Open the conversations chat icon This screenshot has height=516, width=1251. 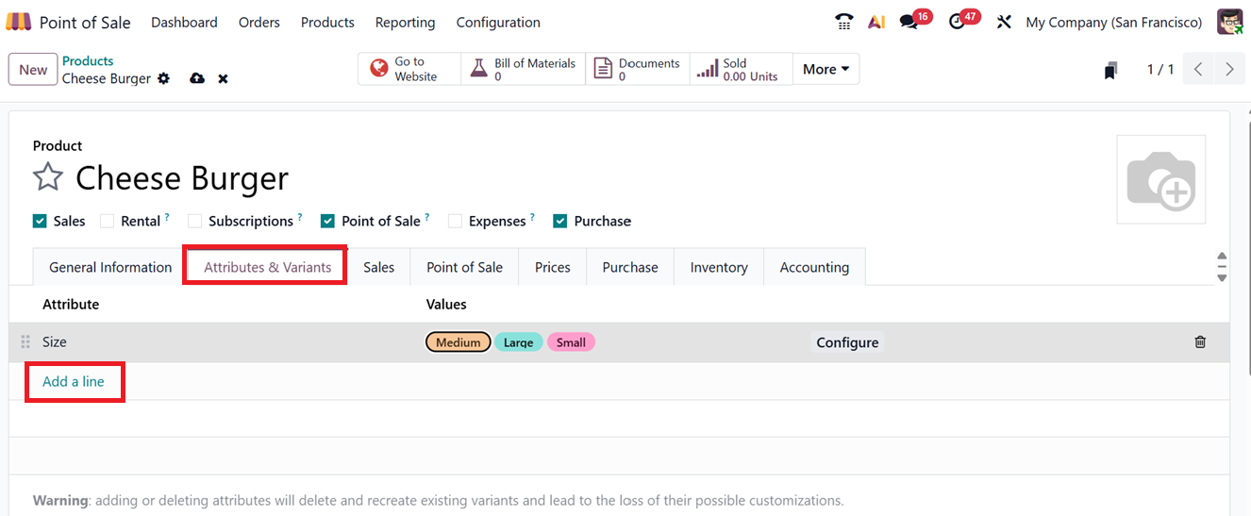(909, 22)
